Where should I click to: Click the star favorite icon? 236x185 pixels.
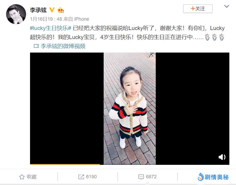tap(22, 177)
